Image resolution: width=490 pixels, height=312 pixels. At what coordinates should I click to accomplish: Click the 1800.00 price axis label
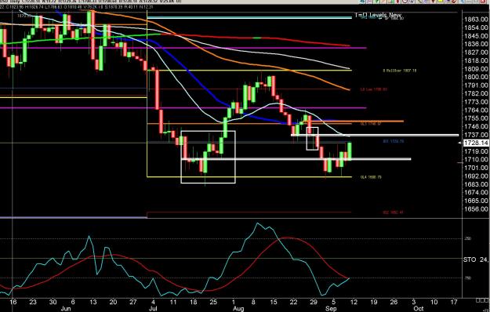(x=477, y=77)
